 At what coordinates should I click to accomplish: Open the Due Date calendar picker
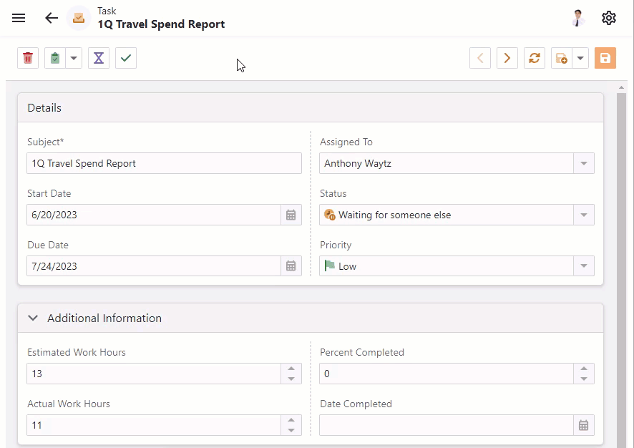(x=291, y=266)
